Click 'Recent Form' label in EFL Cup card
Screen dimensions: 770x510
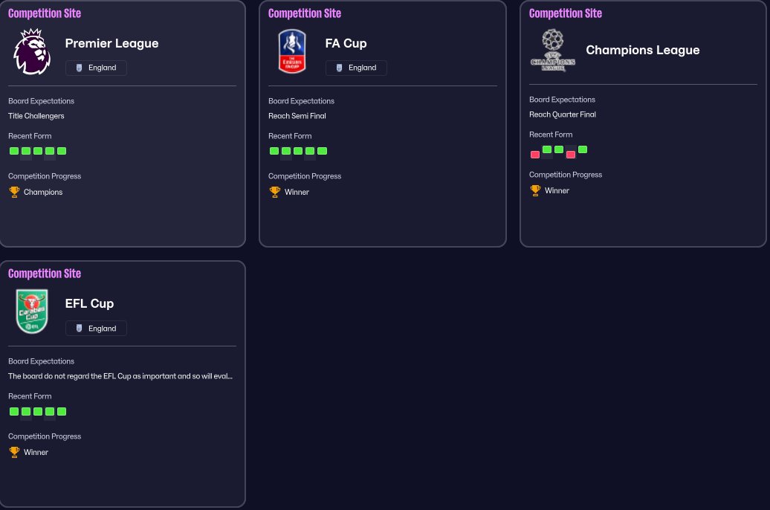pos(30,396)
